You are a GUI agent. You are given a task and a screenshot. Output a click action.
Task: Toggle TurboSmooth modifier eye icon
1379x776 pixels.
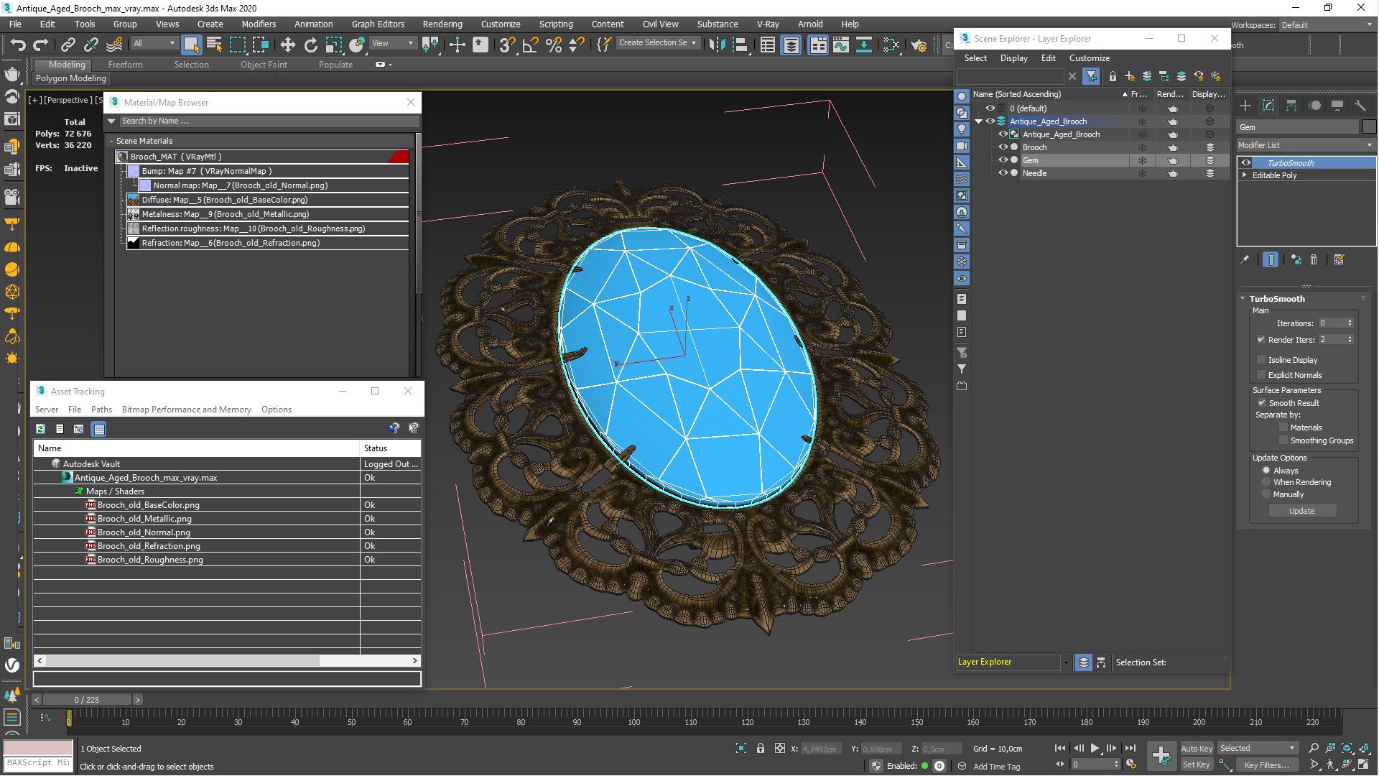(1246, 163)
